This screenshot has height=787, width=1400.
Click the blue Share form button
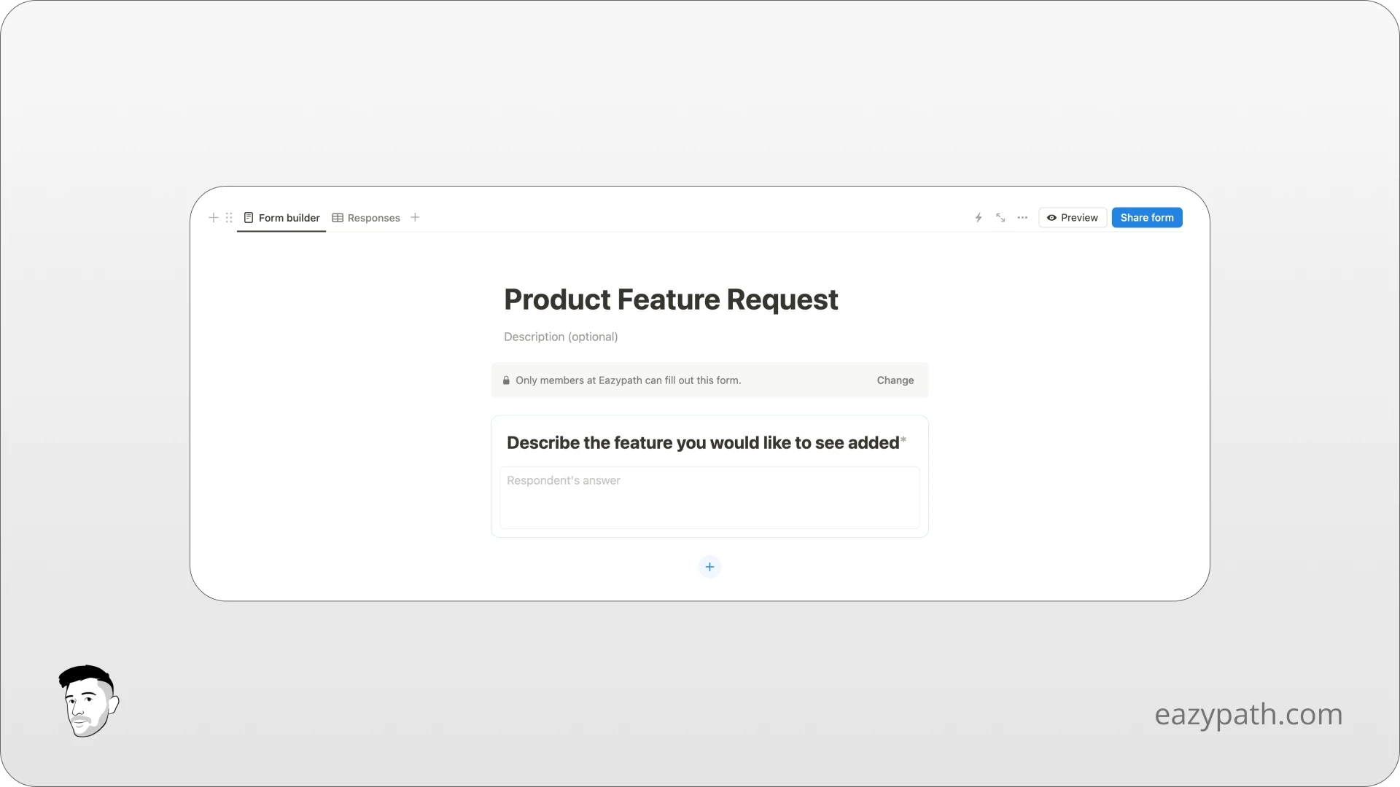coord(1147,217)
